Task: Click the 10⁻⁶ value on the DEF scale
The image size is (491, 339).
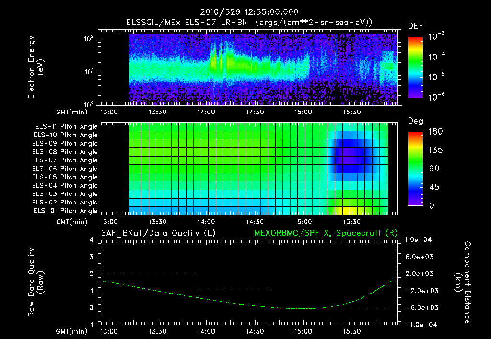Action: 436,97
